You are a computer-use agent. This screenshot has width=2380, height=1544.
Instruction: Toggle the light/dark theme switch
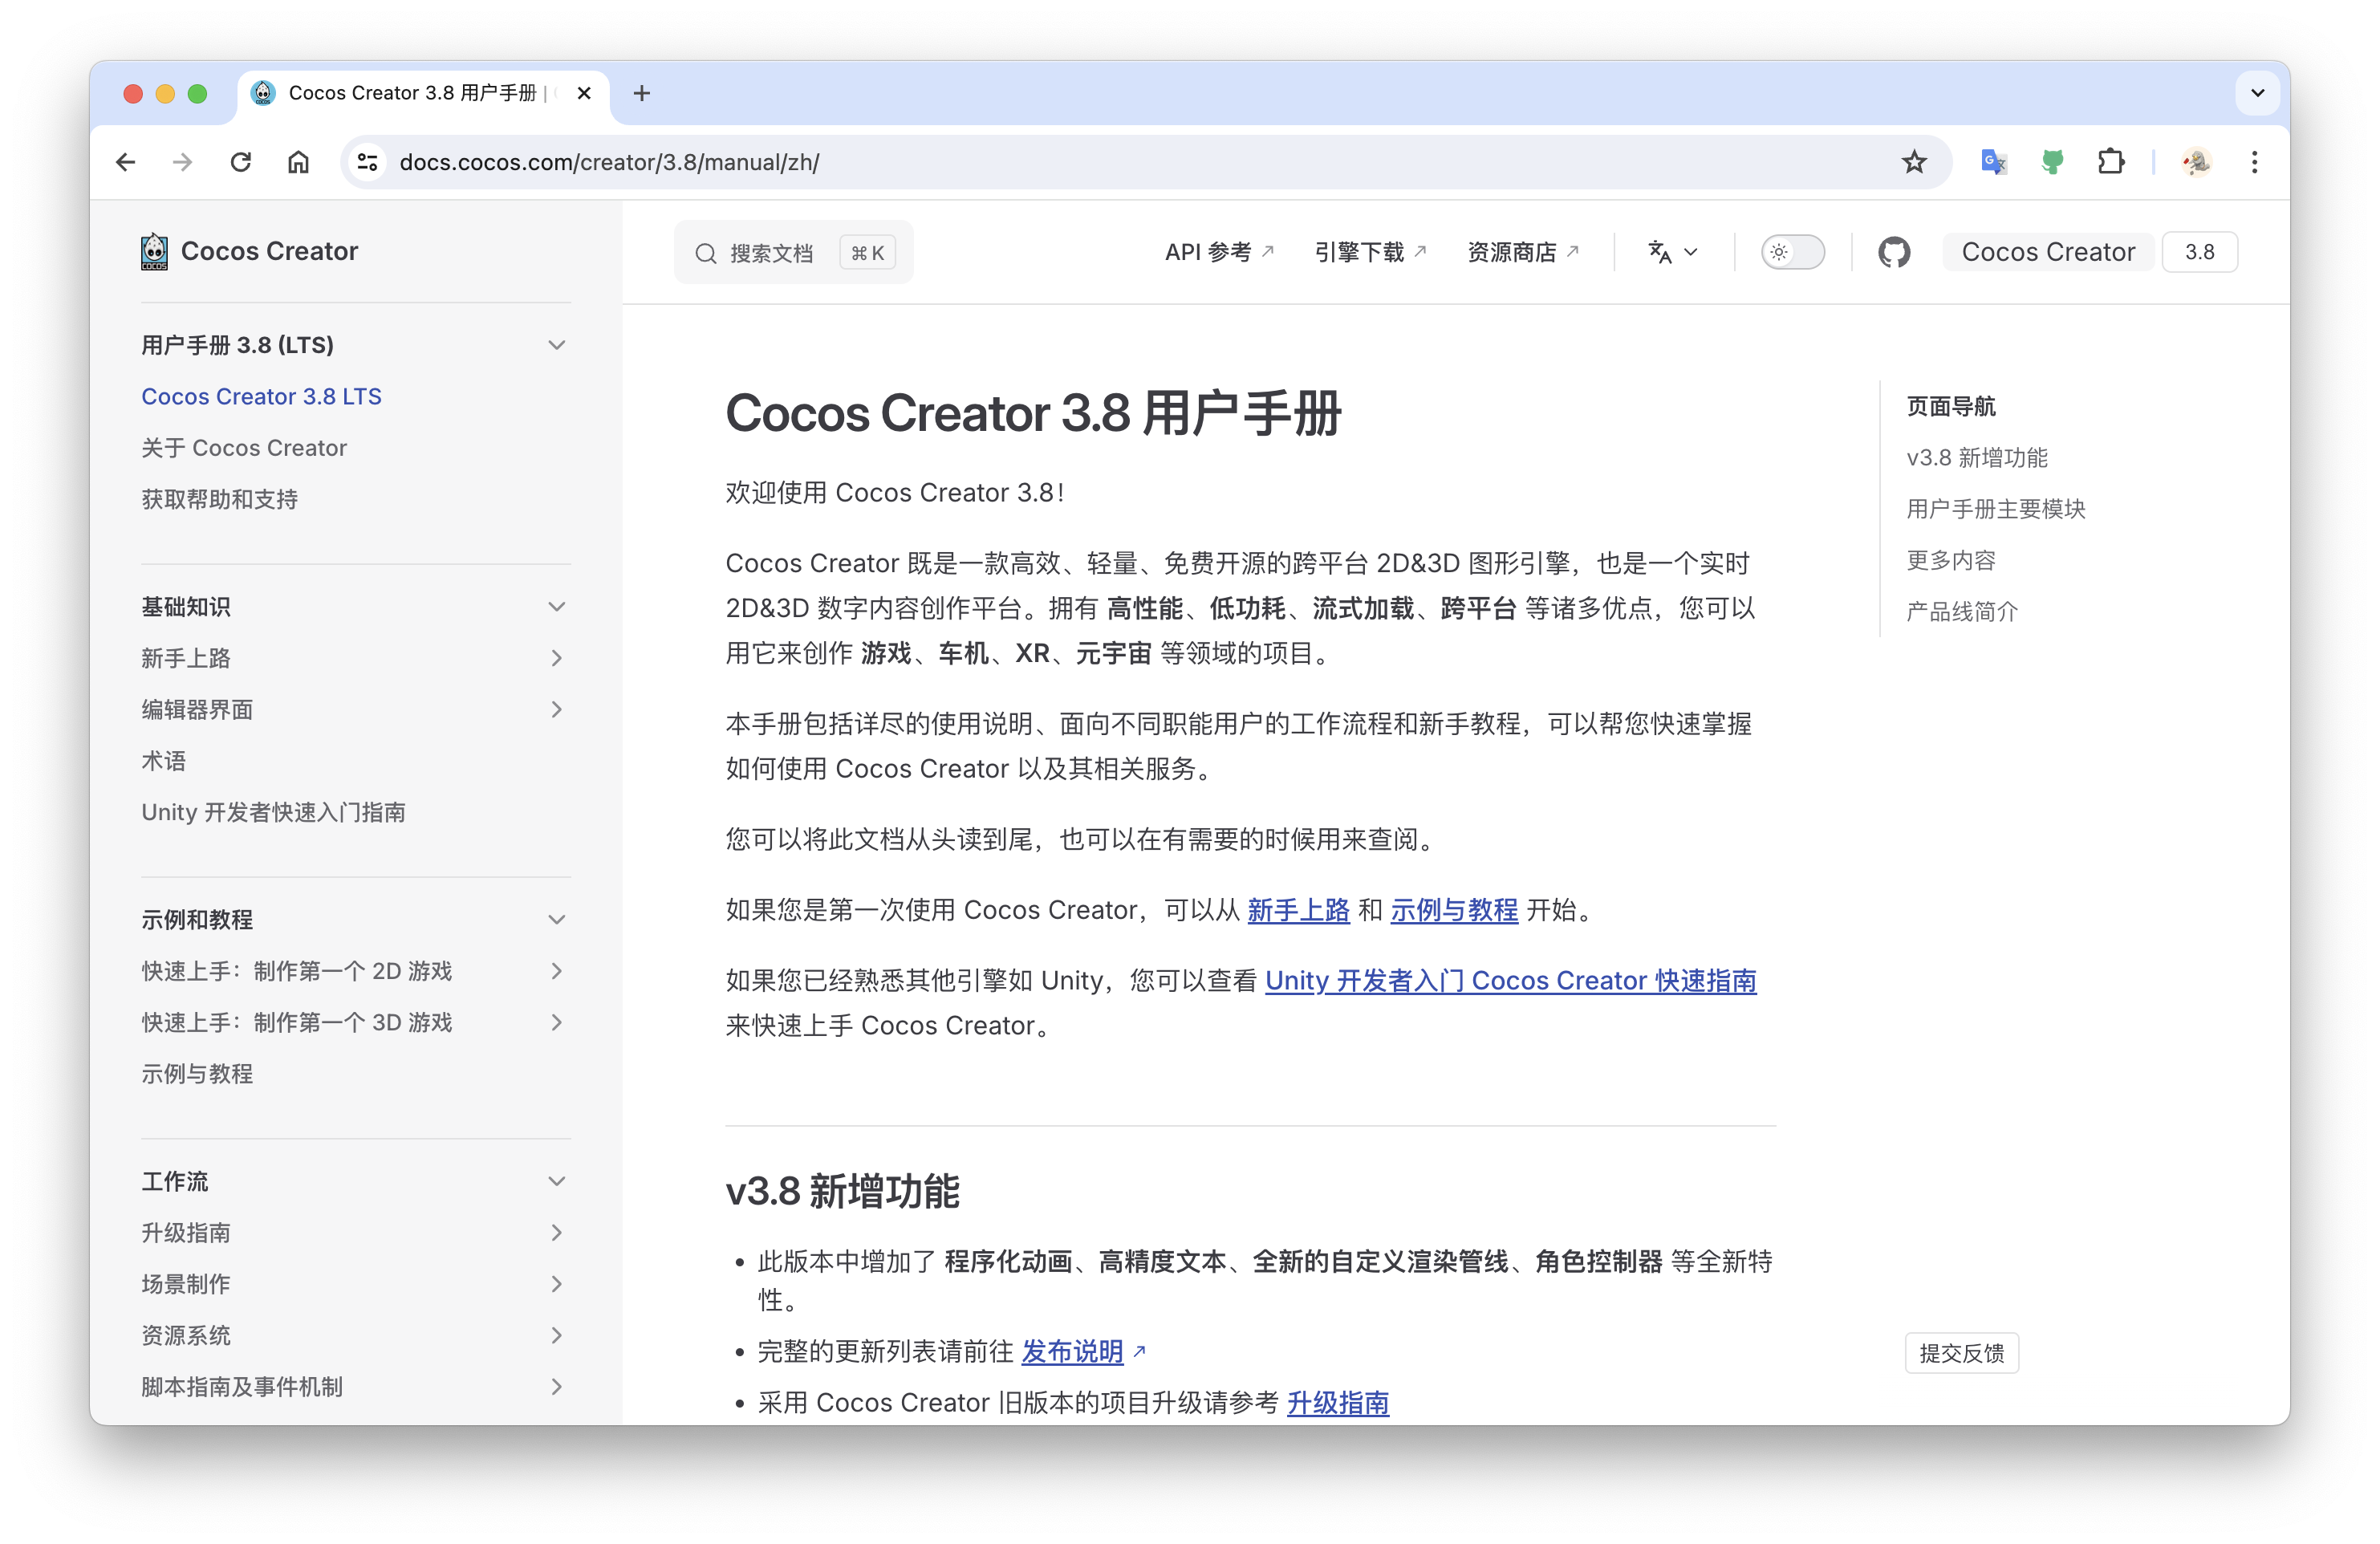point(1792,252)
